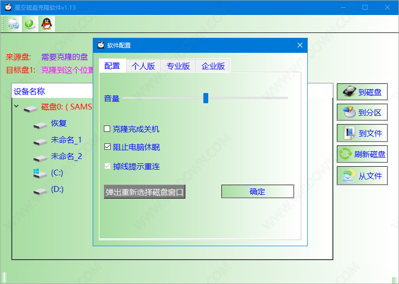Click the 需要克隆的盘 source hint text
Image resolution: width=399 pixels, height=284 pixels.
click(x=65, y=57)
